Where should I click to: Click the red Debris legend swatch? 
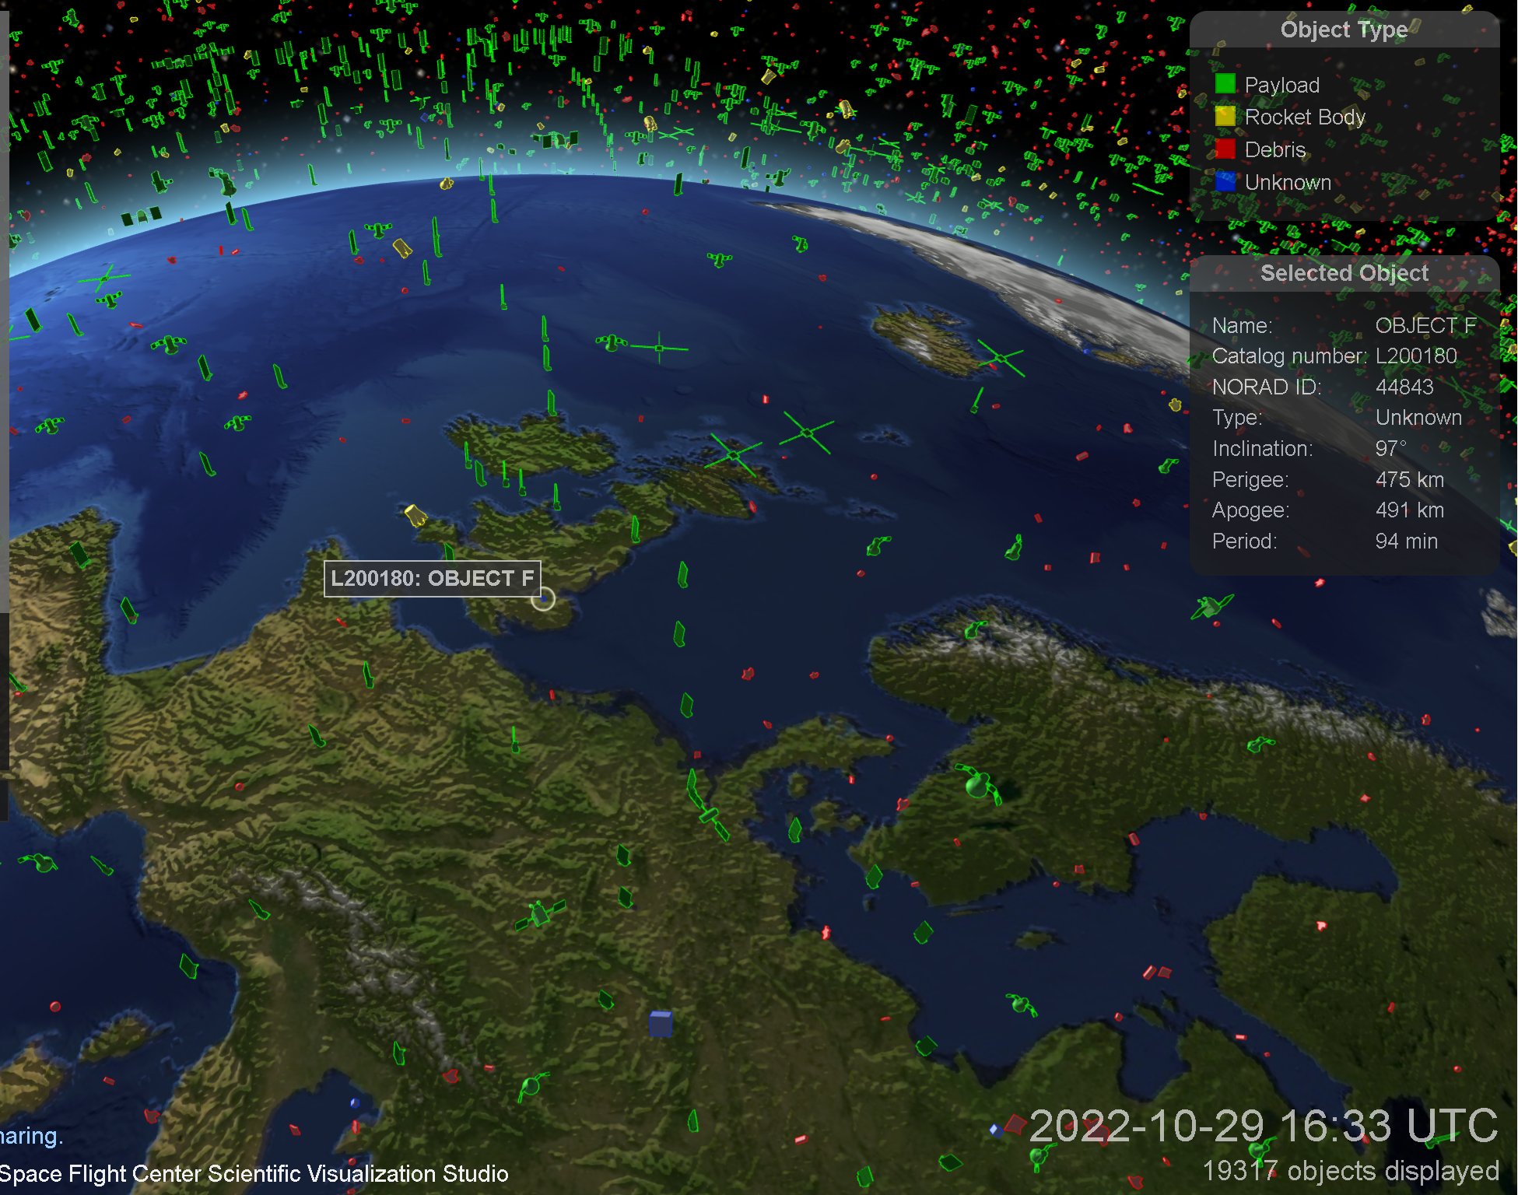pyautogui.click(x=1225, y=149)
